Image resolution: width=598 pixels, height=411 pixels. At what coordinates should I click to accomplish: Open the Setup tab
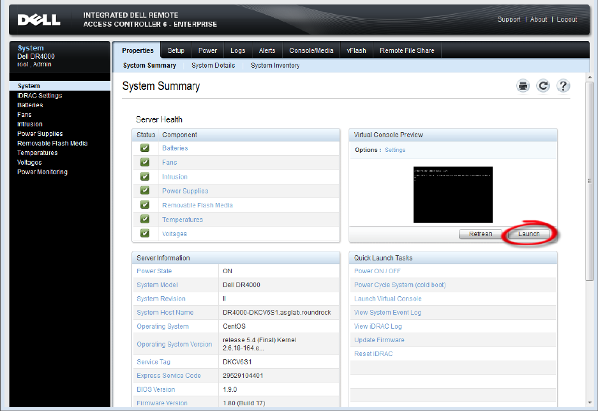(176, 50)
